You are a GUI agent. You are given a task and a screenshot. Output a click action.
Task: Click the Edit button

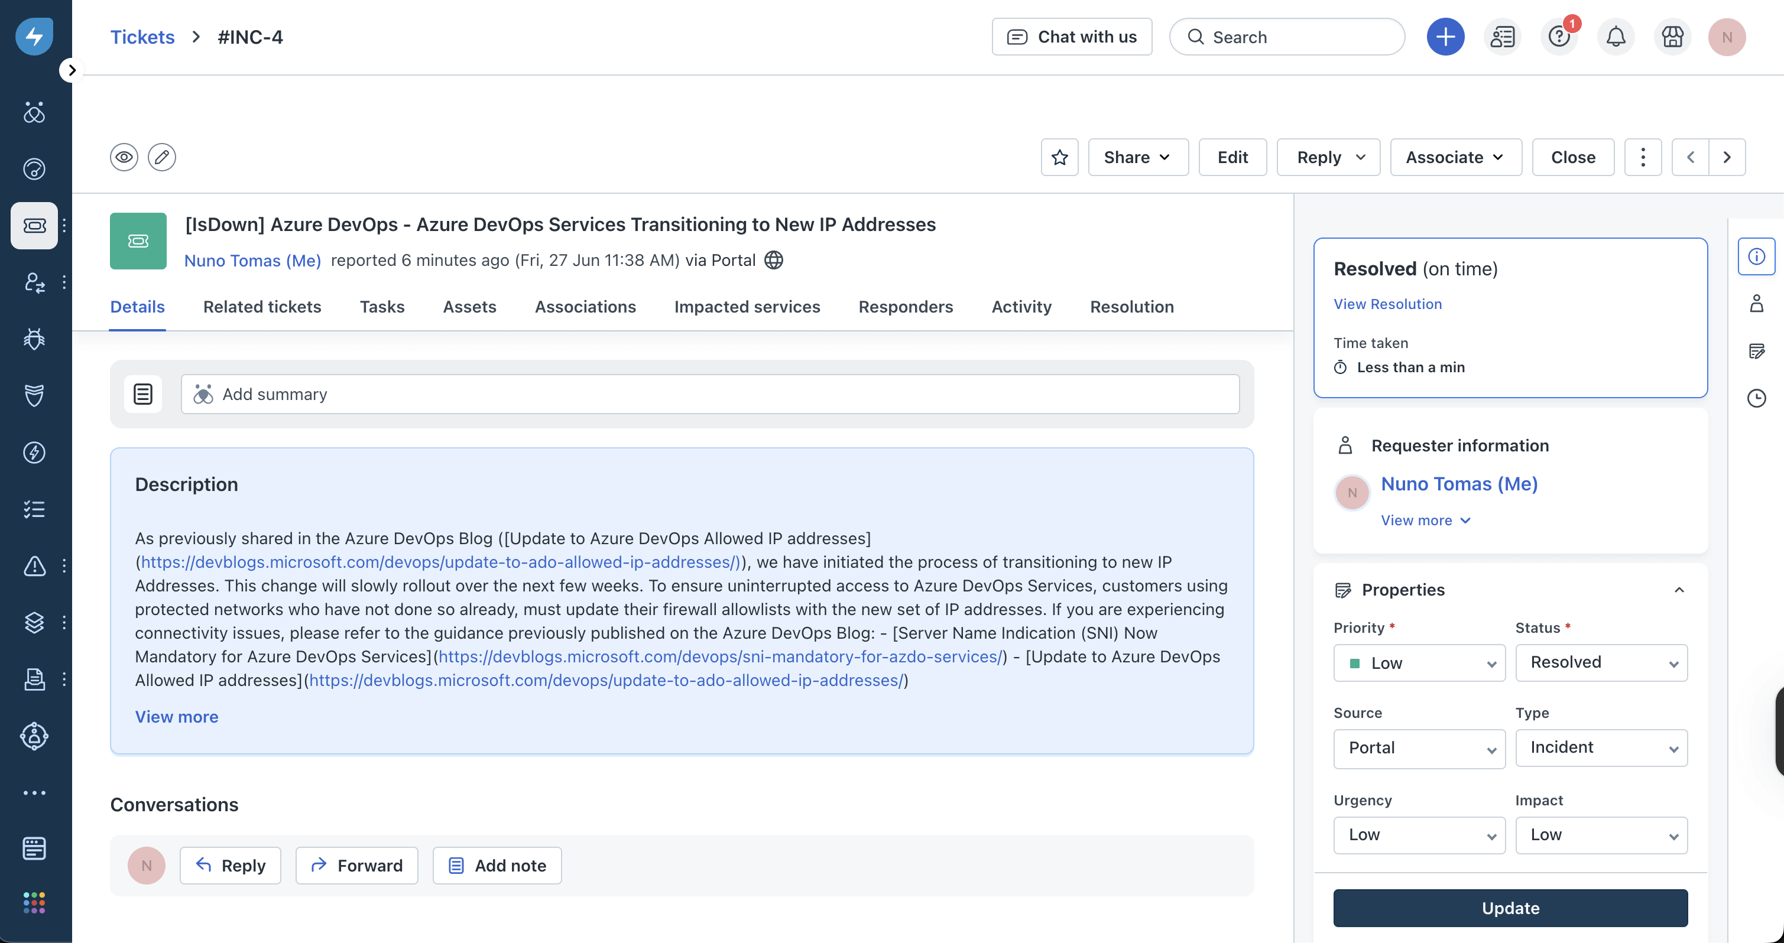(1232, 157)
